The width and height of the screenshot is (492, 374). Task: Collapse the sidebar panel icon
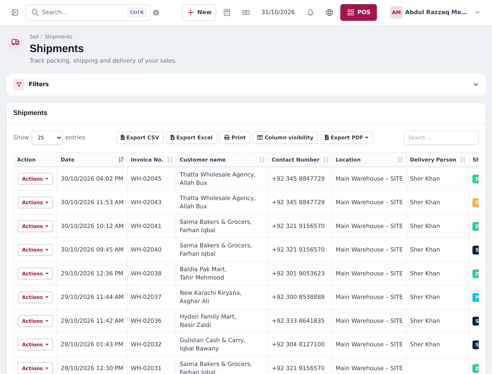point(15,12)
